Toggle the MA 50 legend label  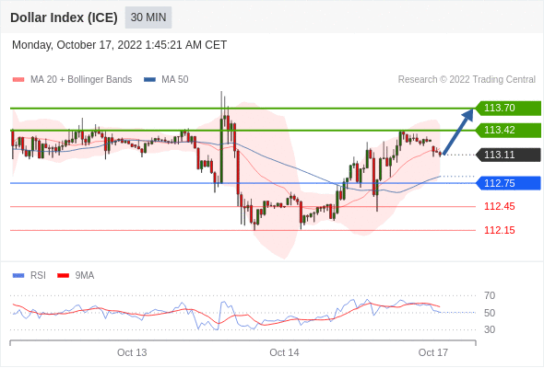click(x=175, y=80)
